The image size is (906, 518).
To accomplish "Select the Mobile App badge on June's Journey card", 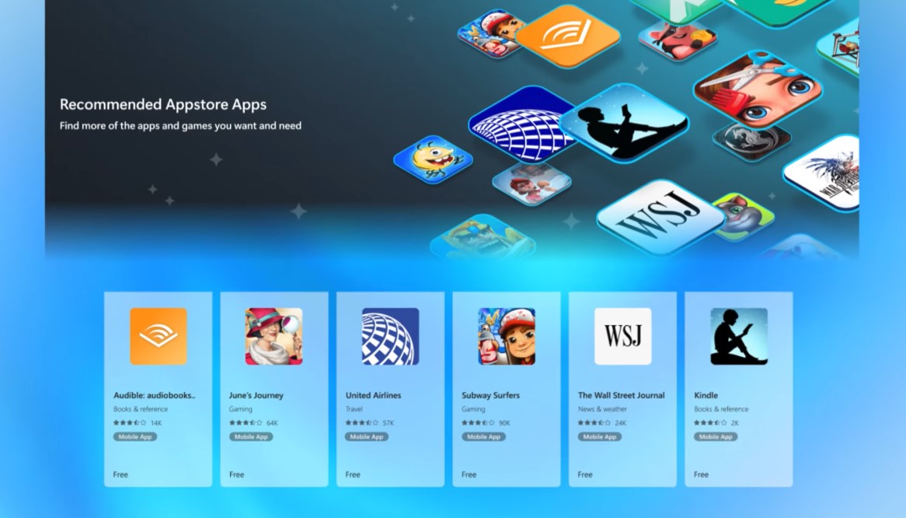I will [251, 437].
